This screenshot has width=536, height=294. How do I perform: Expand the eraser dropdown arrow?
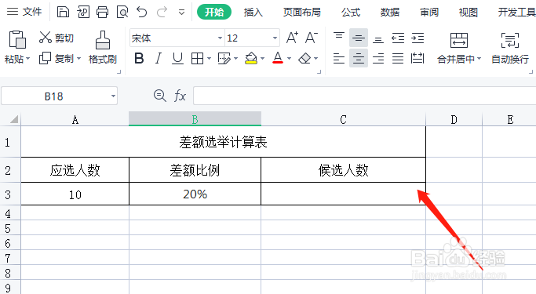pos(315,58)
